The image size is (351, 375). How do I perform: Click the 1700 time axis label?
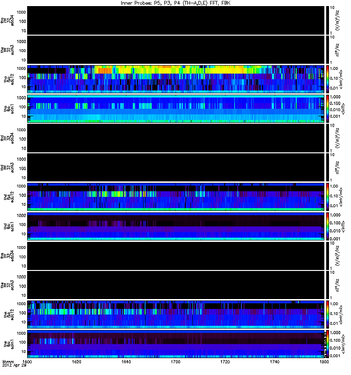(x=175, y=361)
